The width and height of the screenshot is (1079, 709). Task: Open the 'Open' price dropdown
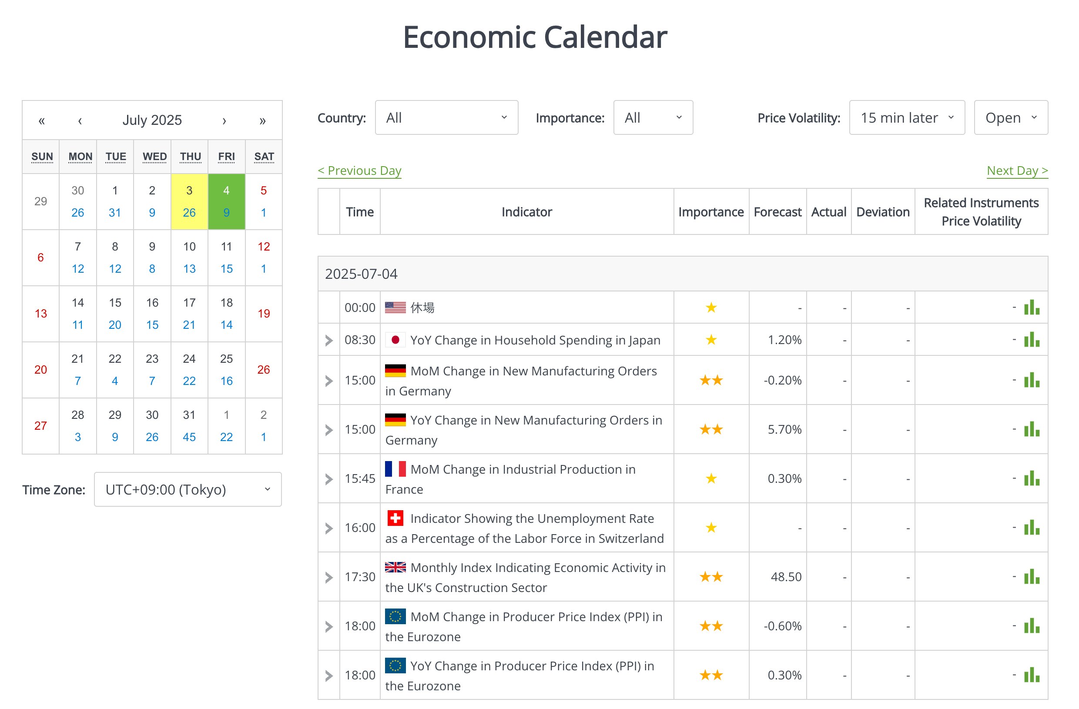coord(1011,117)
